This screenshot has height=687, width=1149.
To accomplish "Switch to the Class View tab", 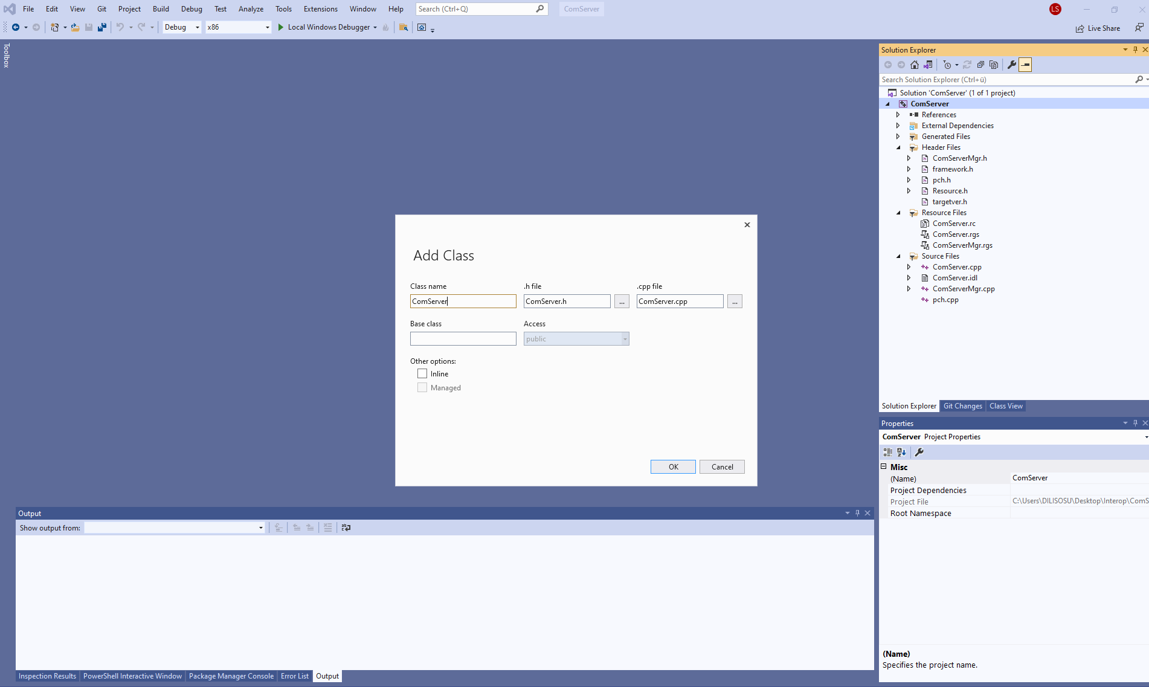I will (1006, 406).
